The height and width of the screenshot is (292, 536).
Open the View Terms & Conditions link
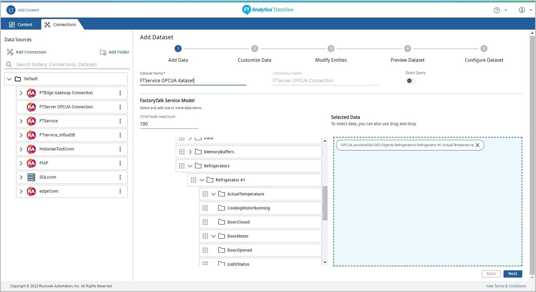tap(506, 286)
